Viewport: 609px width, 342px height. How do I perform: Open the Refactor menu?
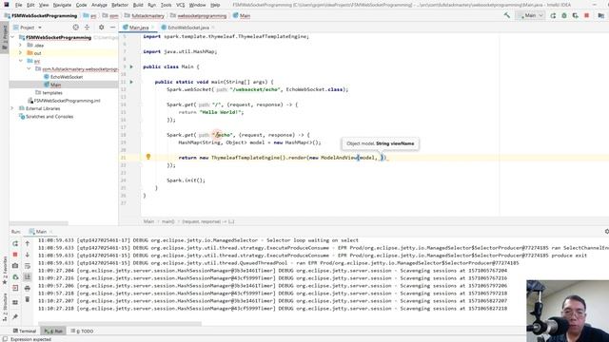tap(120, 5)
